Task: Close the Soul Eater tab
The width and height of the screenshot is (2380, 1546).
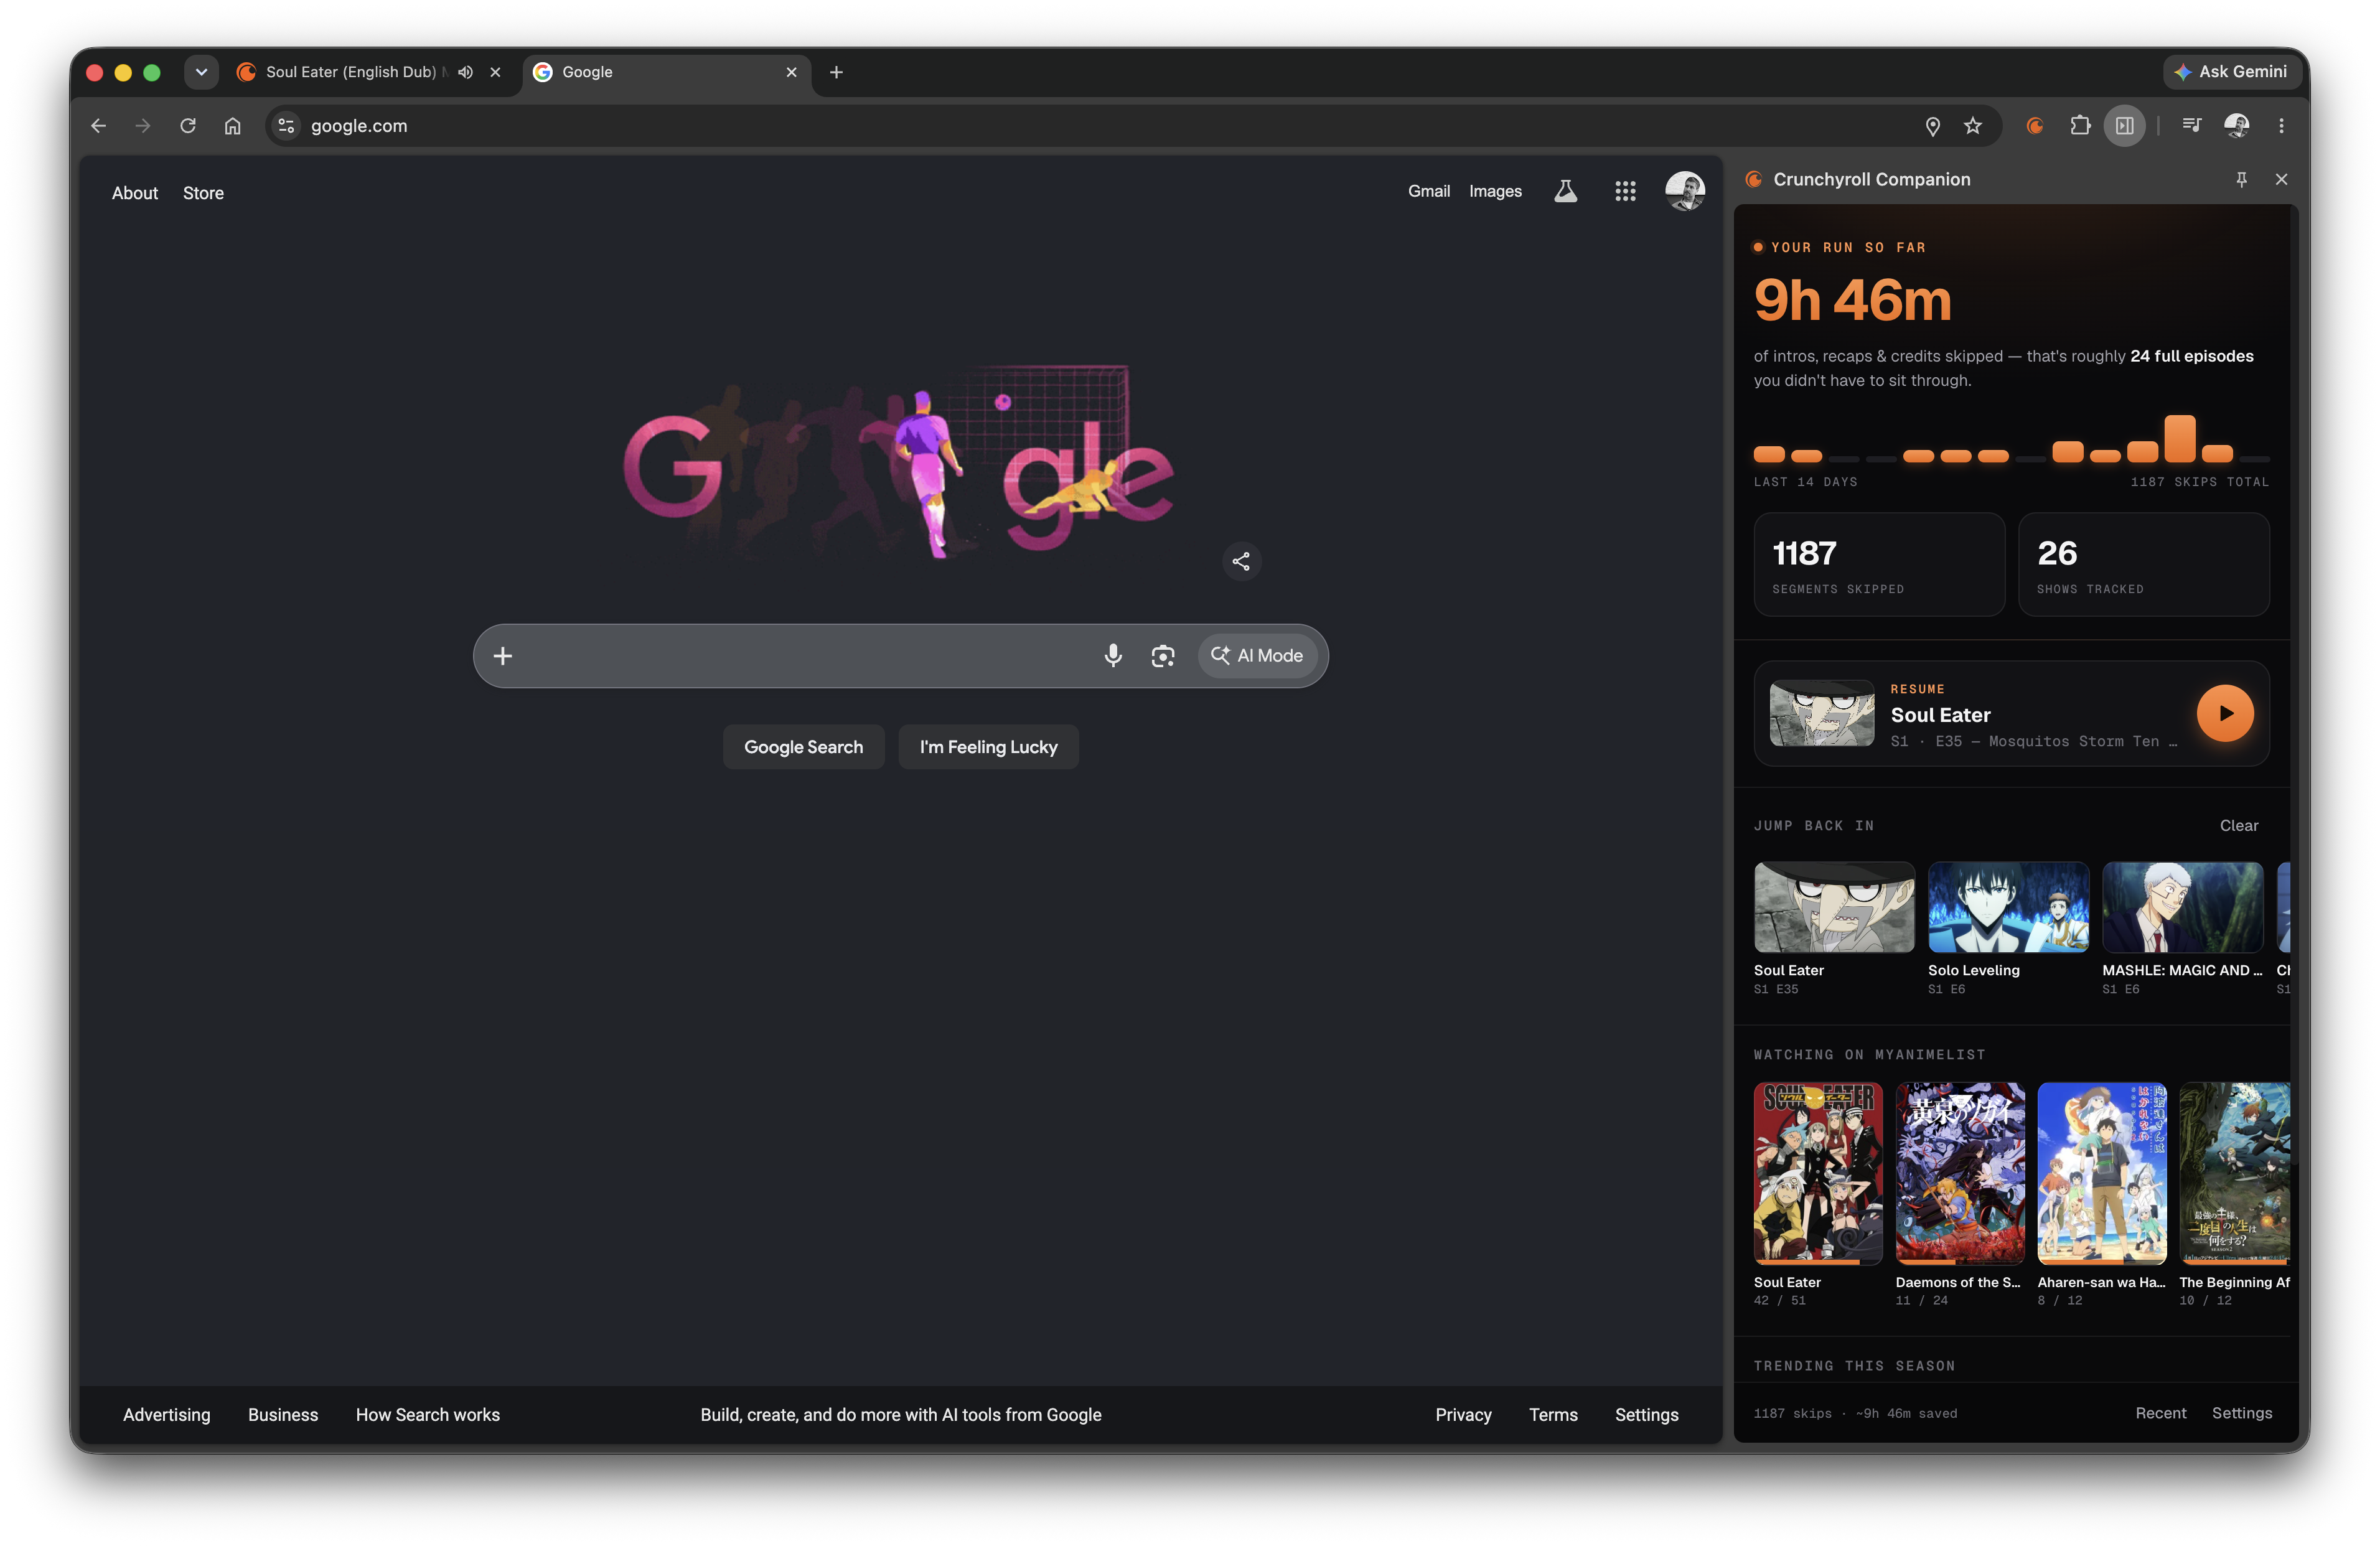Action: coord(495,72)
